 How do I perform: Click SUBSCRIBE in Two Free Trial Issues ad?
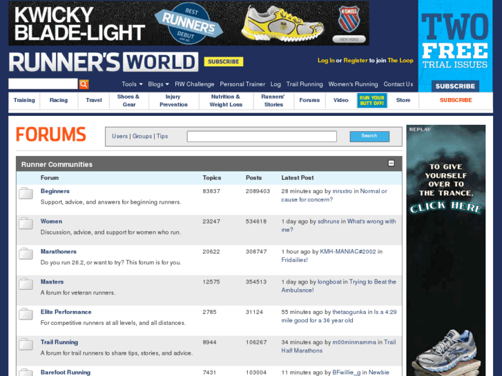(x=455, y=86)
